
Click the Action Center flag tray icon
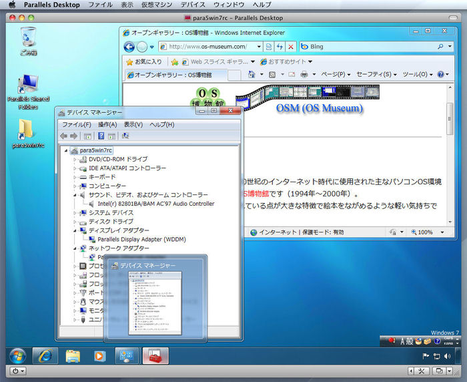(x=426, y=356)
